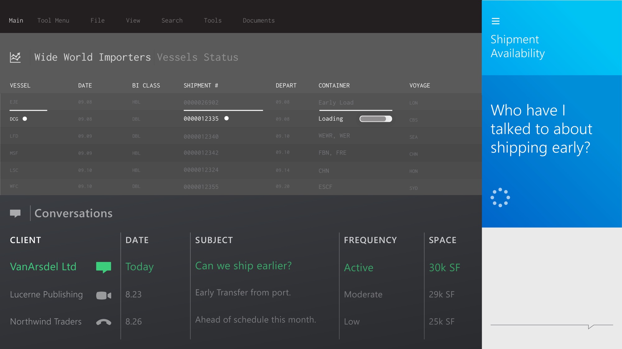Switch to the Main tab
The height and width of the screenshot is (349, 622).
coord(16,20)
